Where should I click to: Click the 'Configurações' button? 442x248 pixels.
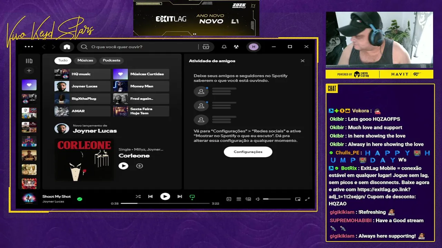(x=248, y=152)
